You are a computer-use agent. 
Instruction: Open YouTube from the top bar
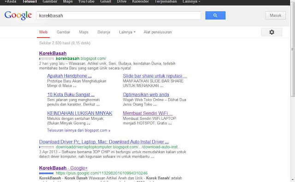[x=86, y=2]
